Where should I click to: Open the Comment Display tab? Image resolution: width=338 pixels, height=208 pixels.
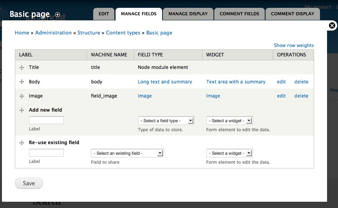(x=293, y=14)
